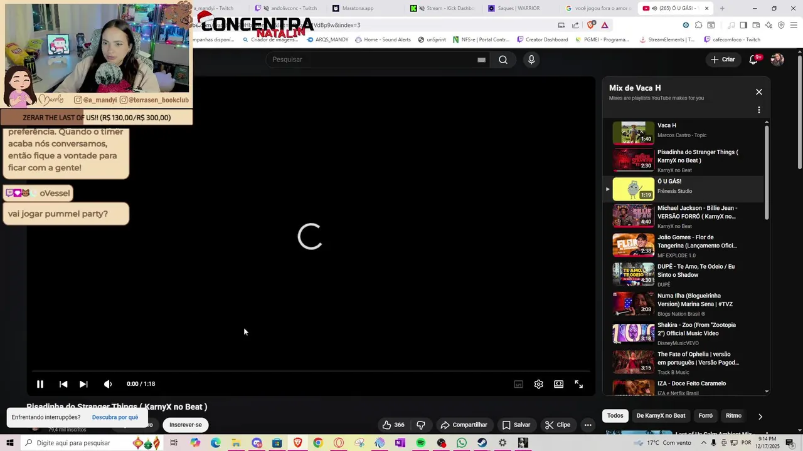The height and width of the screenshot is (451, 803).
Task: Open the StreamElements bookmark
Action: 667,39
